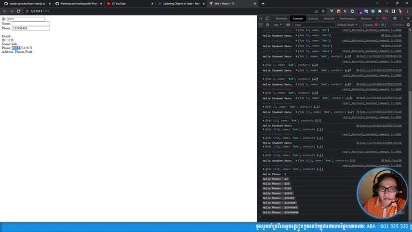Viewport: 412px width, 232px height.
Task: Click the presenter webcam circle overlay
Action: pos(382,193)
